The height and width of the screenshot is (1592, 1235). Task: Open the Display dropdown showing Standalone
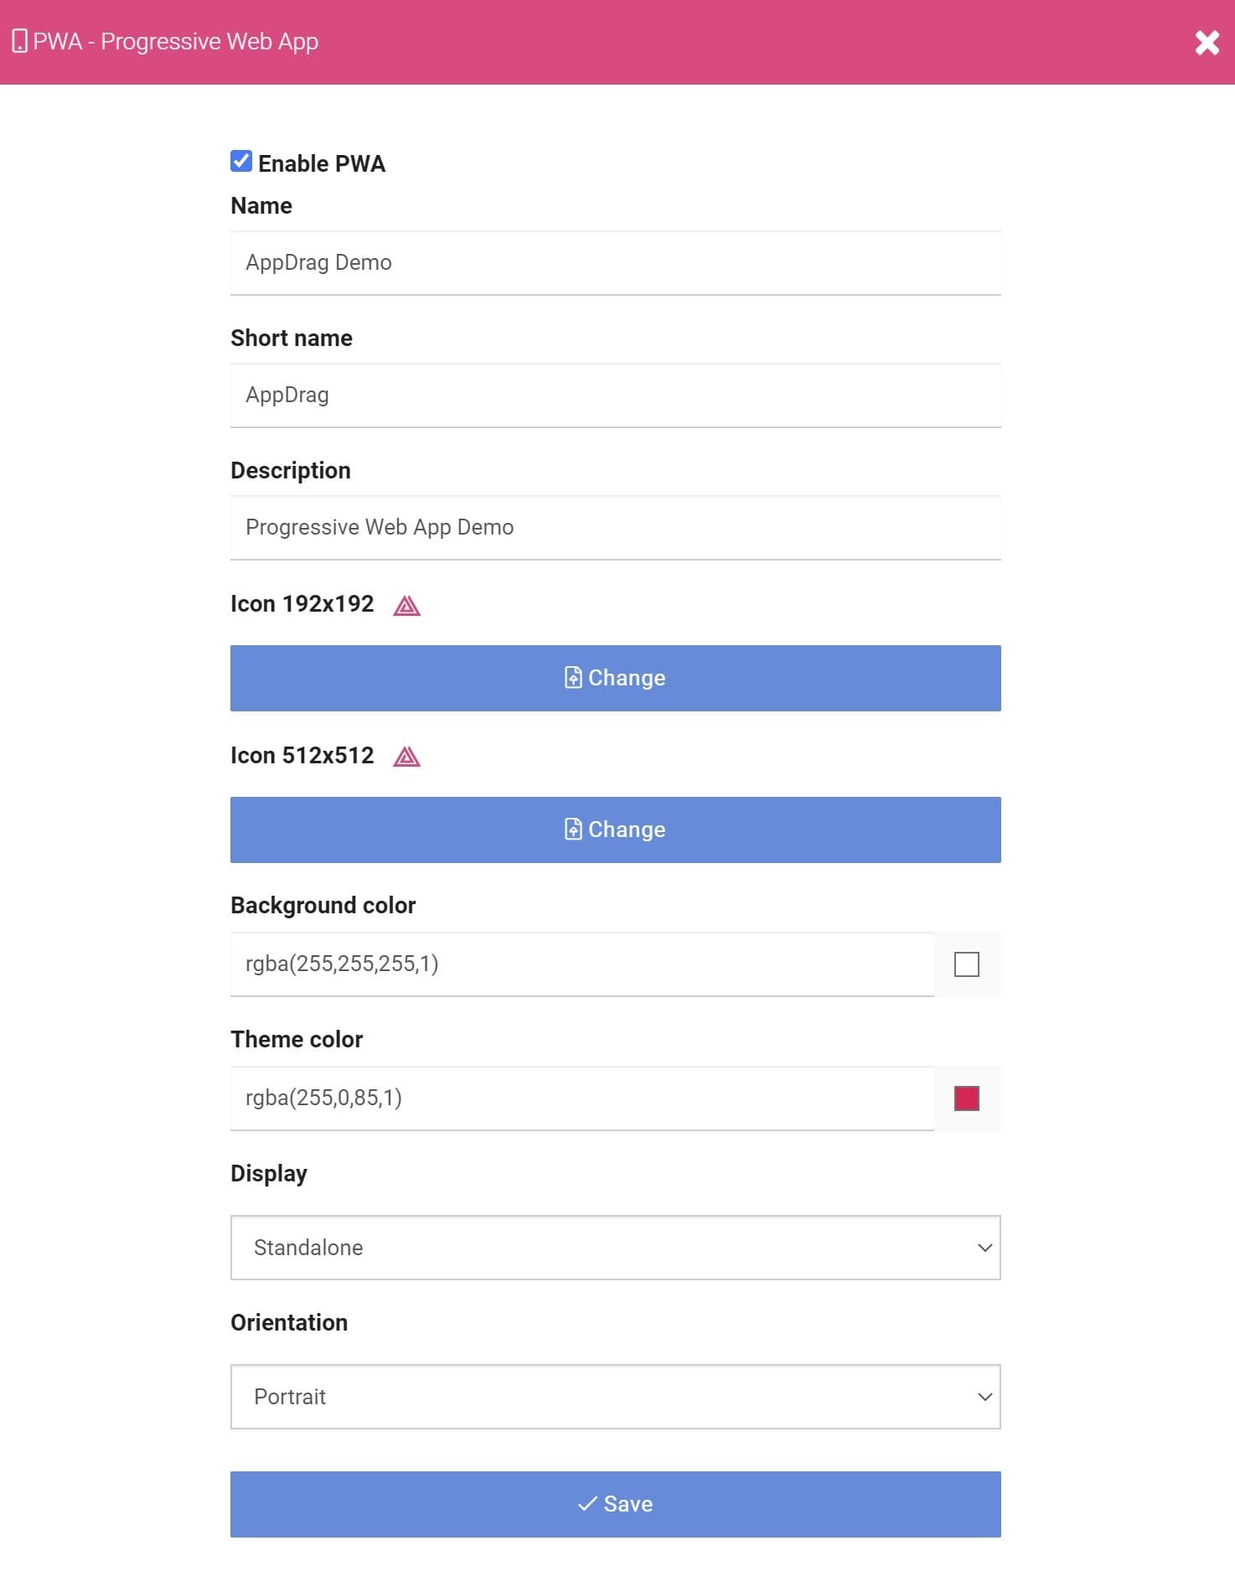click(x=615, y=1248)
